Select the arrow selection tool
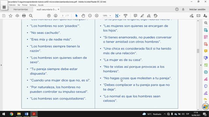The image size is (209, 117). pos(76,16)
